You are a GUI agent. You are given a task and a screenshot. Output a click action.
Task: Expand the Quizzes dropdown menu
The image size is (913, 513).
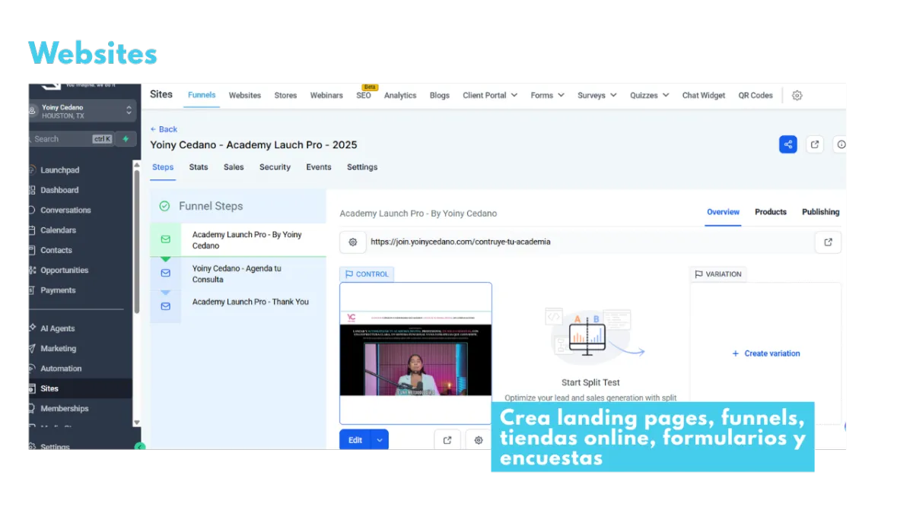pyautogui.click(x=650, y=95)
